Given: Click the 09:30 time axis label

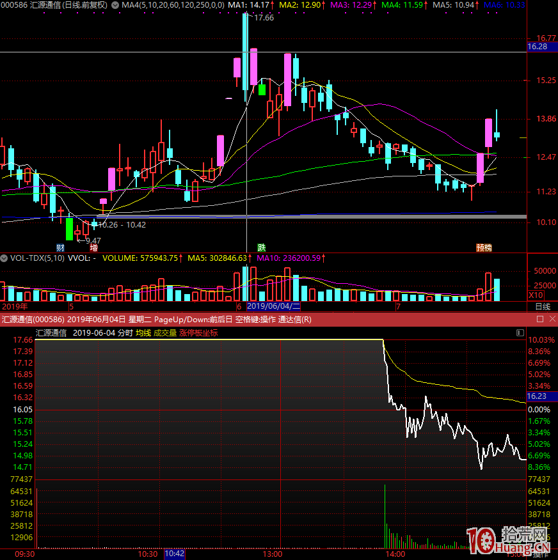Looking at the screenshot, I should 25,554.
